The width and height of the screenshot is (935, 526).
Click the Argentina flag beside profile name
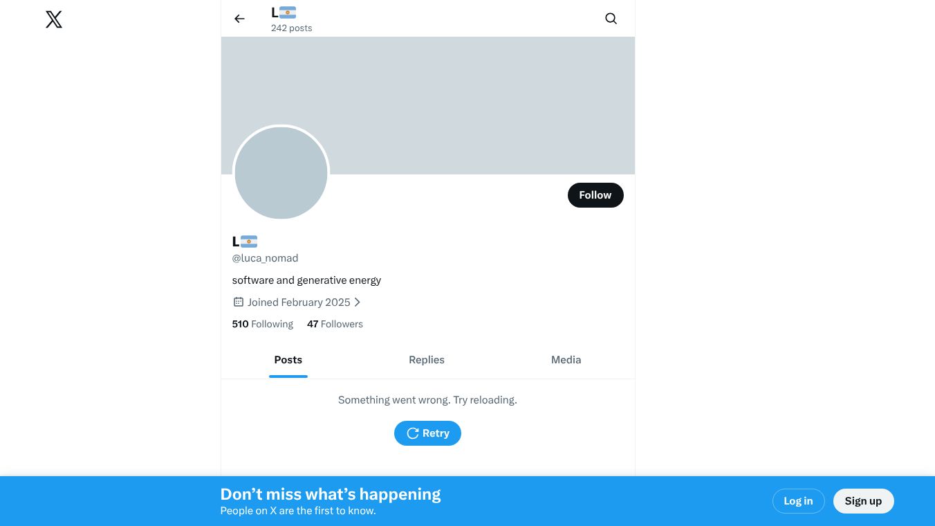249,242
